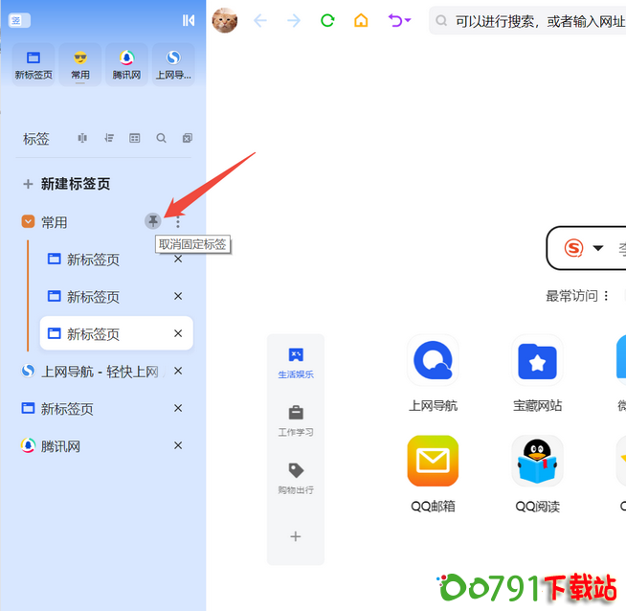Open dropdown arrow beside undo icon
Image resolution: width=626 pixels, height=611 pixels.
click(408, 20)
